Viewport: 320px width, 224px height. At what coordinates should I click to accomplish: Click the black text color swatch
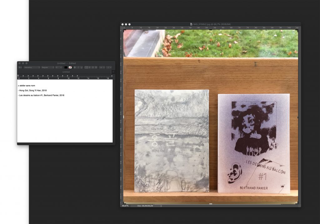(x=66, y=67)
